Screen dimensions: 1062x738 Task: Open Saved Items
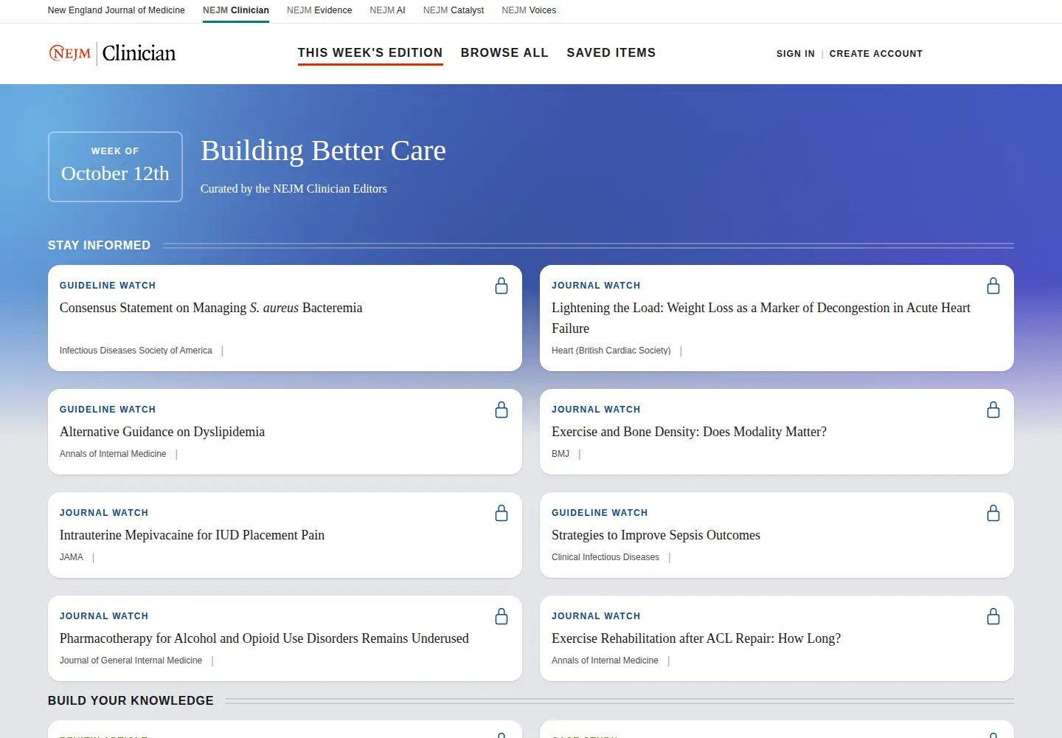click(x=611, y=53)
